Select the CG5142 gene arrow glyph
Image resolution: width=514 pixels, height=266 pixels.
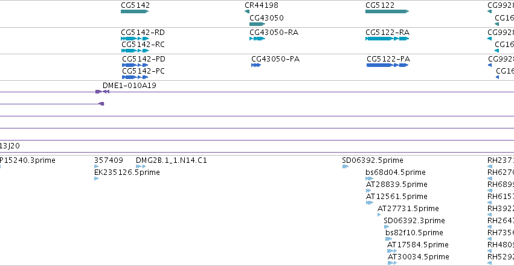[x=135, y=11]
